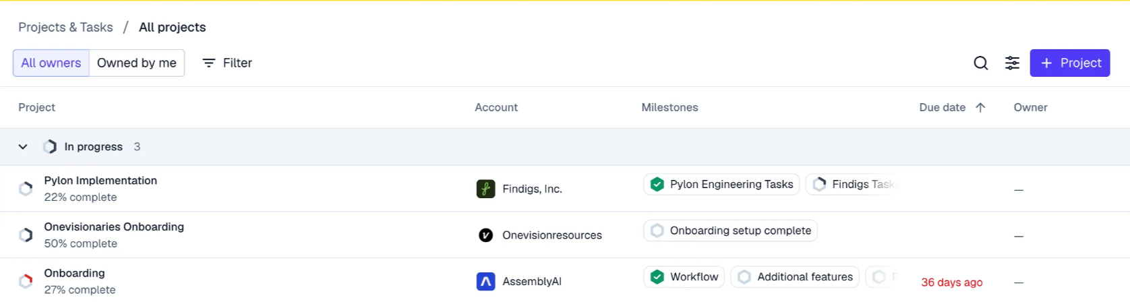
Task: Click the All projects breadcrumb
Action: [172, 28]
